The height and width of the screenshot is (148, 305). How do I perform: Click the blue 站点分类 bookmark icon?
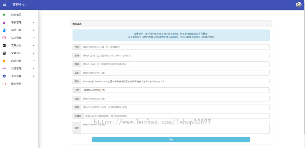pos(4,30)
